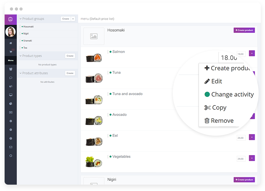Open the purple dropdown for Salmon
The image size is (265, 191).
point(252,53)
